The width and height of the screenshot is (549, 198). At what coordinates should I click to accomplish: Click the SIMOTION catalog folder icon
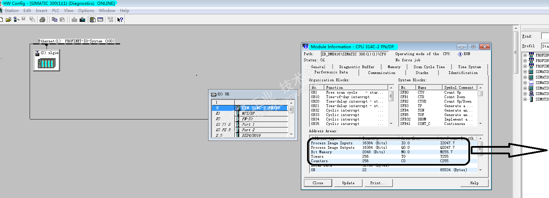click(x=531, y=99)
